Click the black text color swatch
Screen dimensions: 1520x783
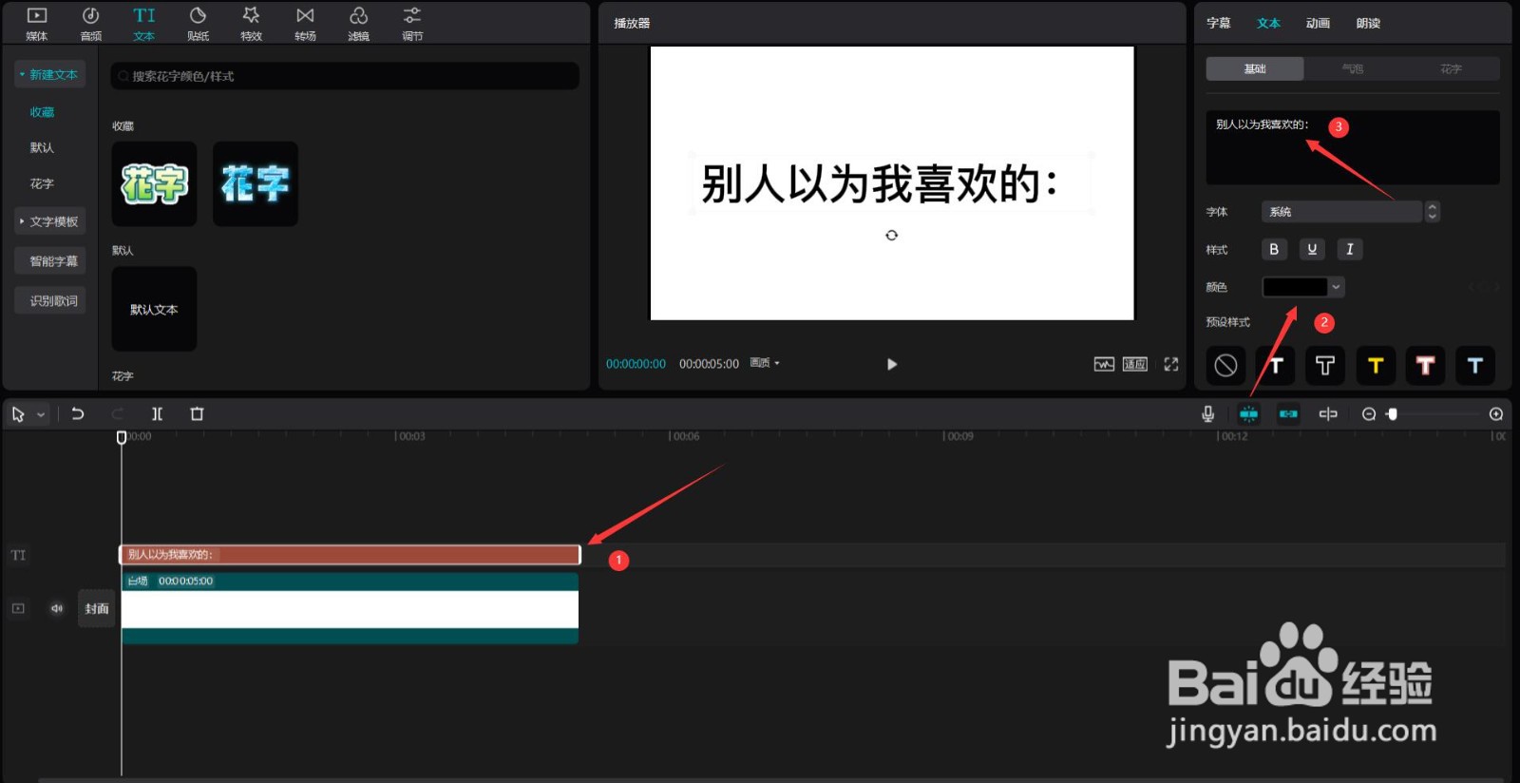[x=1294, y=287]
